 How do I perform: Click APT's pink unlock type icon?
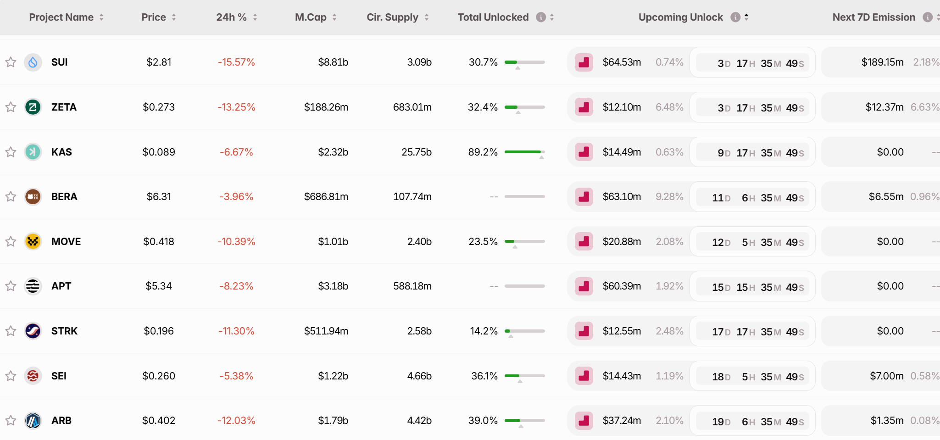pyautogui.click(x=584, y=286)
